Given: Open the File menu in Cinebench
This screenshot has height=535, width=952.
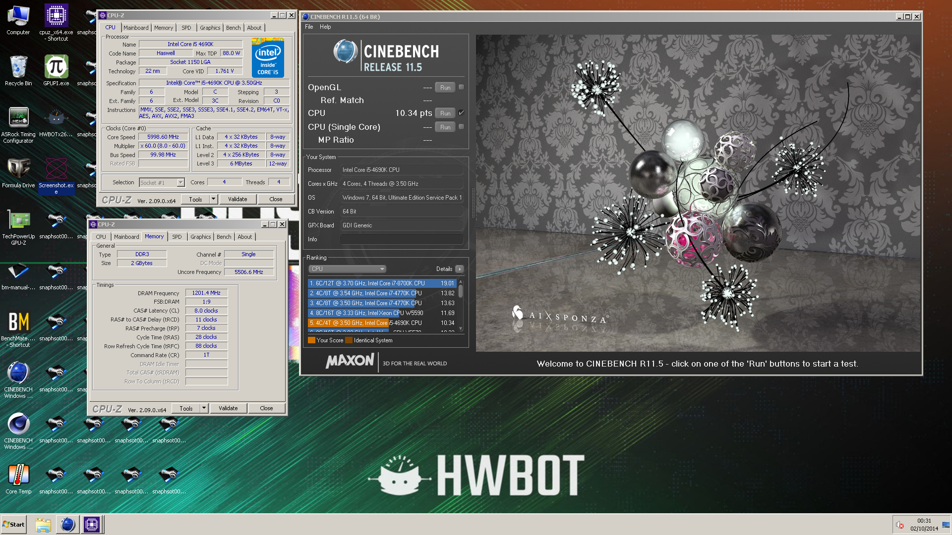Looking at the screenshot, I should (x=309, y=27).
